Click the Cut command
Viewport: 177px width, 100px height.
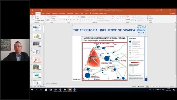click(37, 16)
